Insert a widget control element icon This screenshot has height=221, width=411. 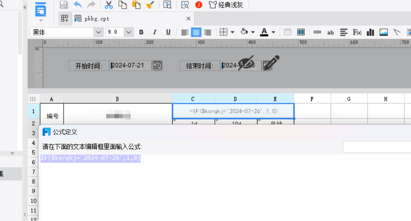click(317, 32)
